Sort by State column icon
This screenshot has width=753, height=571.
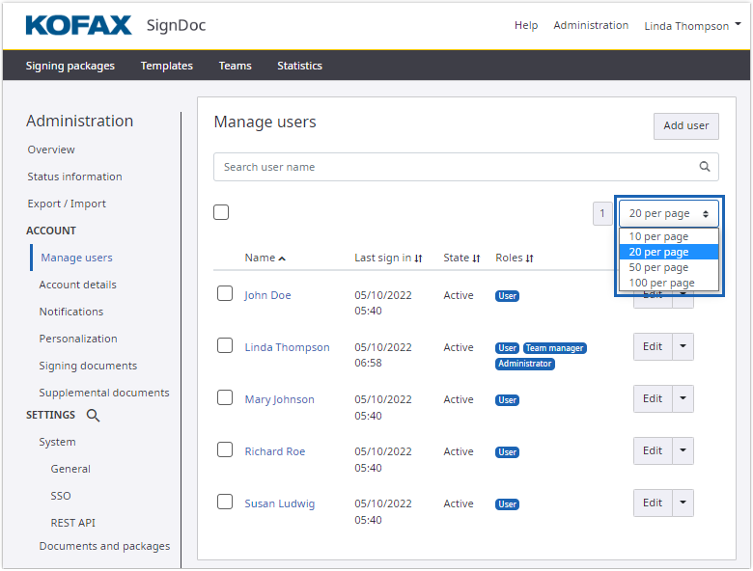pos(477,258)
